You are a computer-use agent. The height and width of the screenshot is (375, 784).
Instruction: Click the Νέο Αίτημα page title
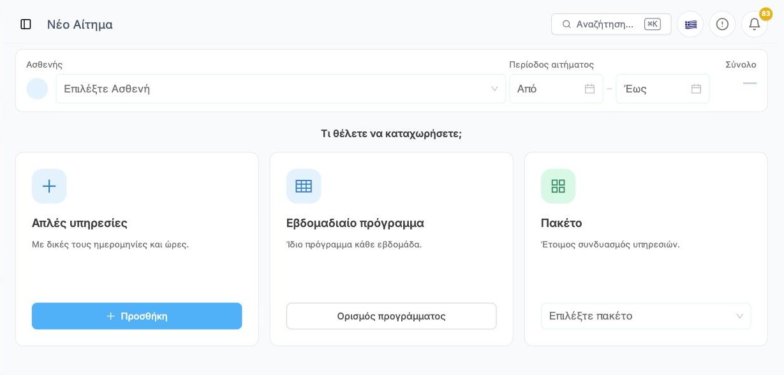click(80, 24)
